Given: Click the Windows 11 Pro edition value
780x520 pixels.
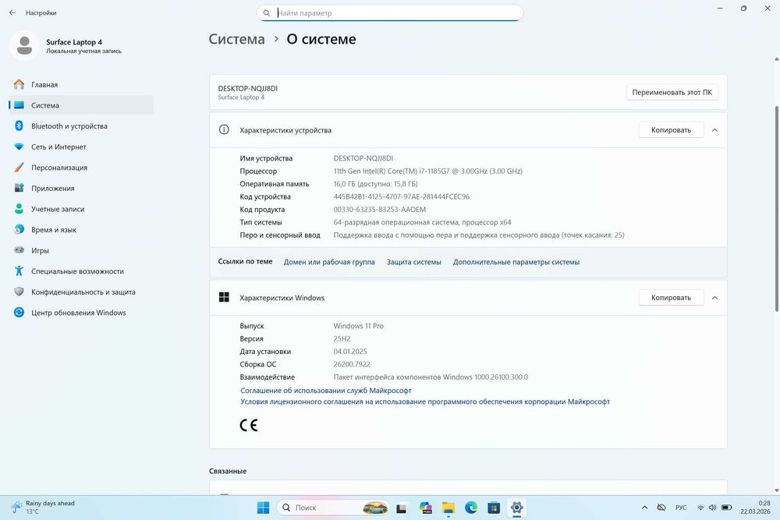Looking at the screenshot, I should click(359, 326).
